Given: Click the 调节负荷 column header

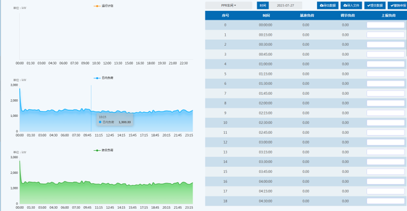Looking at the screenshot, I should 348,16.
